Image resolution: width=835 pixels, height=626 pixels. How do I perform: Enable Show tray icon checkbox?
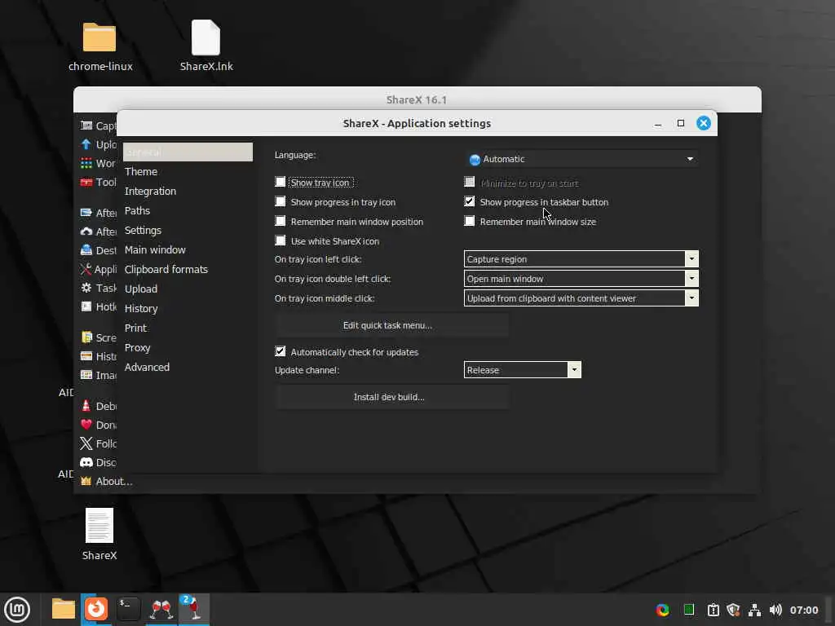click(281, 182)
